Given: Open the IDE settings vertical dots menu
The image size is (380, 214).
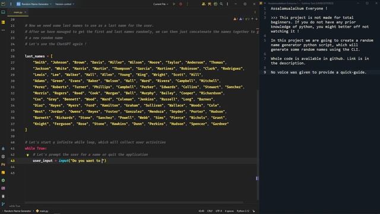Looking at the screenshot, I should pos(227,4).
